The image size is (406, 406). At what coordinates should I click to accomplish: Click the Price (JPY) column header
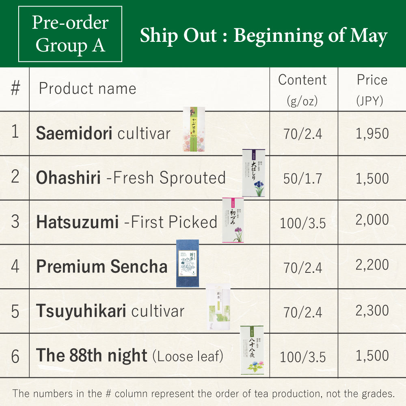tap(372, 89)
